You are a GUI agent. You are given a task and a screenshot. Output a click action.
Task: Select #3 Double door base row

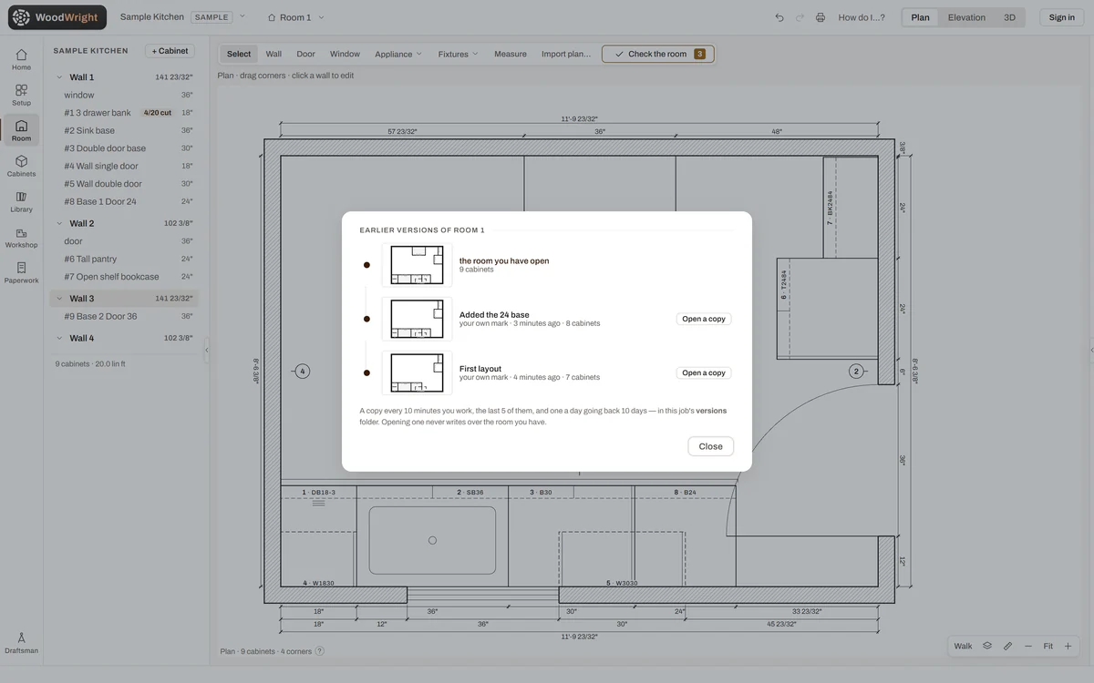123,148
